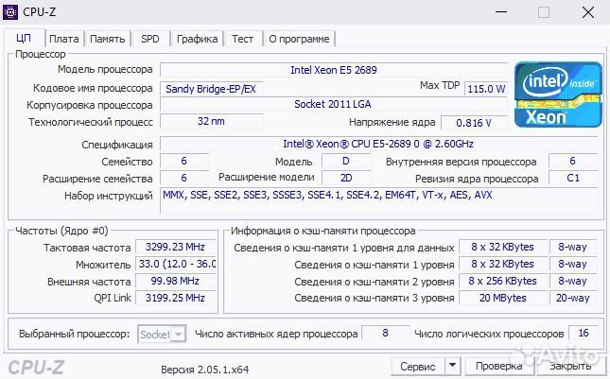Go to the Графика tab
The width and height of the screenshot is (610, 379).
pos(197,39)
